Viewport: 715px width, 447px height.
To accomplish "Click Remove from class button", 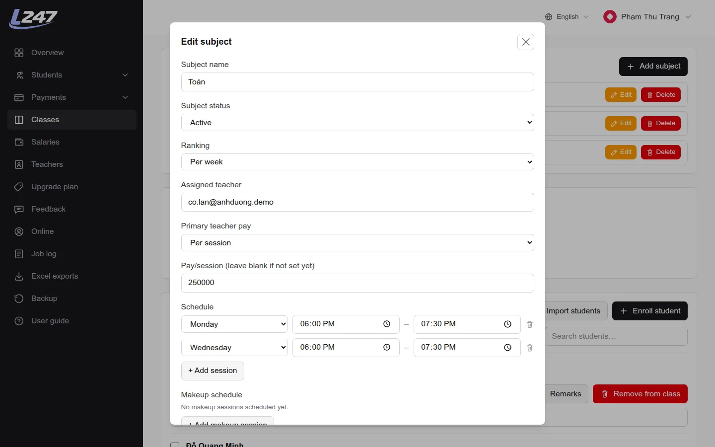I will pyautogui.click(x=640, y=394).
